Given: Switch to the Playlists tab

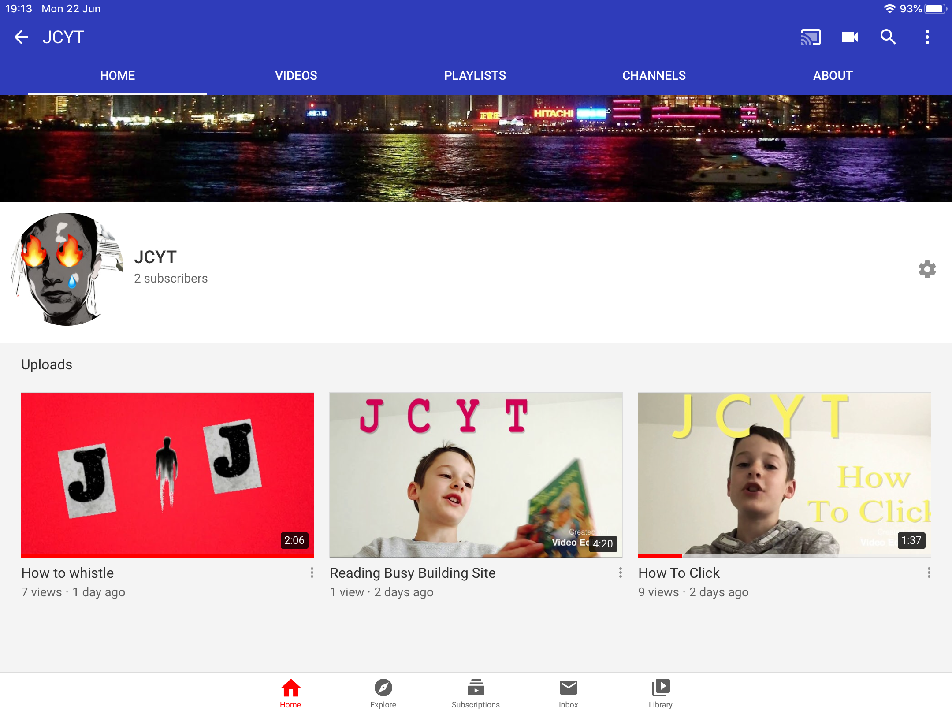Looking at the screenshot, I should point(475,75).
